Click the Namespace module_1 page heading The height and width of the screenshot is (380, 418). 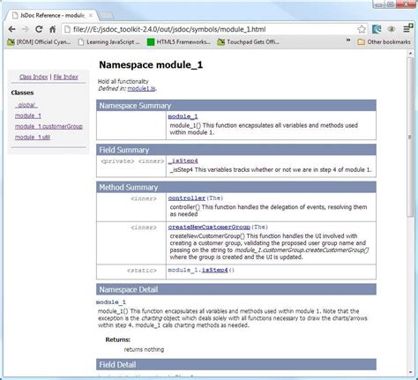coord(151,64)
